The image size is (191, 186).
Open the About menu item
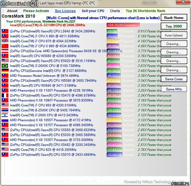click(12, 11)
